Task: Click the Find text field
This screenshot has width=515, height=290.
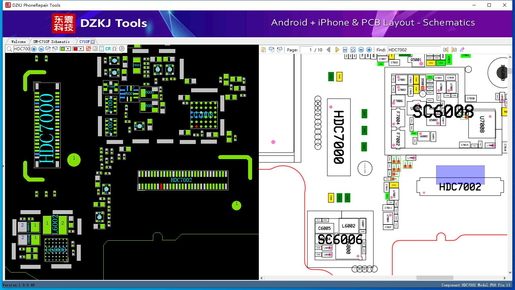Action: click(414, 50)
